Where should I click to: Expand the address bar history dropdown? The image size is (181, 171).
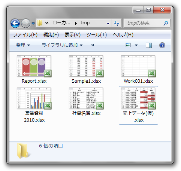[108, 23]
